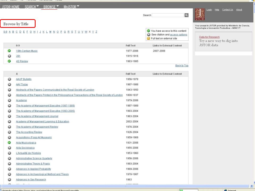Open the MyJSTOR dropdown menu
Image resolution: width=255 pixels, height=191 pixels.
point(71,7)
